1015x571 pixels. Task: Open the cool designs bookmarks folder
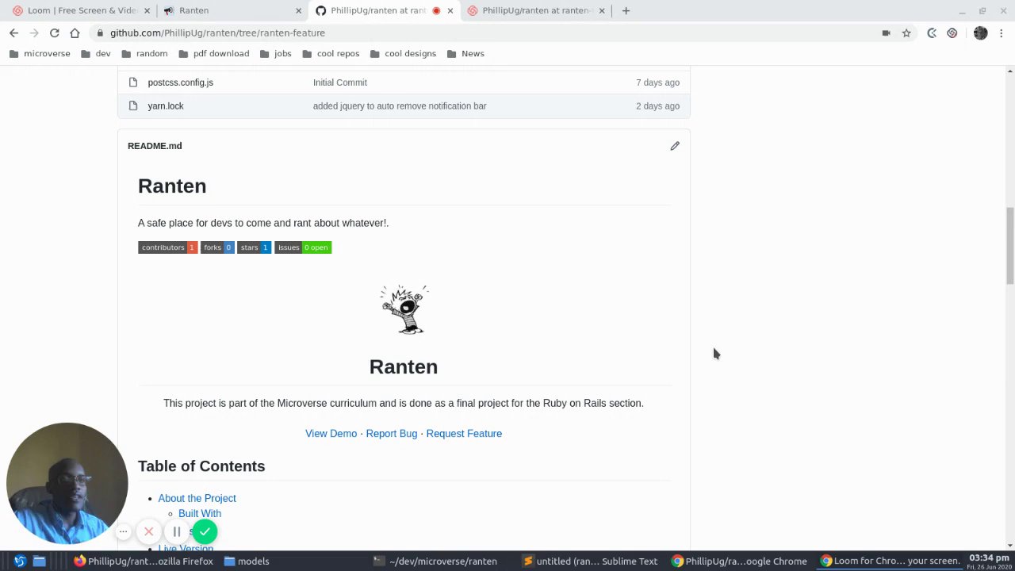click(402, 53)
